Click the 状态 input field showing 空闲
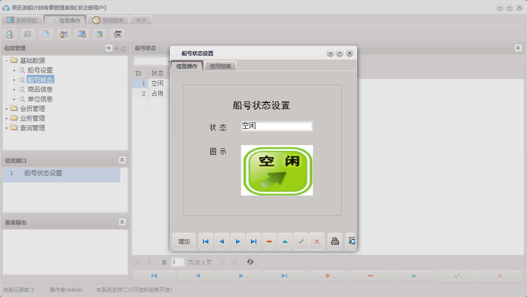The width and height of the screenshot is (527, 297). click(x=276, y=126)
